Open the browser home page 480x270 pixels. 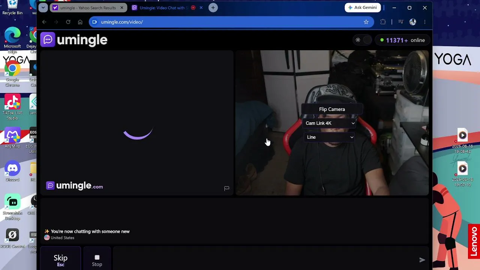coord(80,22)
